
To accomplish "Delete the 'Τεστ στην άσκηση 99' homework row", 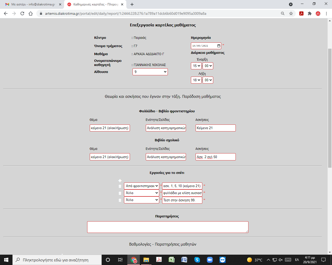I will (120, 200).
